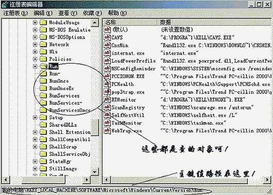Click string icon of CnsMin value
Image resolution: width=273 pixels, height=195 pixels.
click(x=107, y=45)
